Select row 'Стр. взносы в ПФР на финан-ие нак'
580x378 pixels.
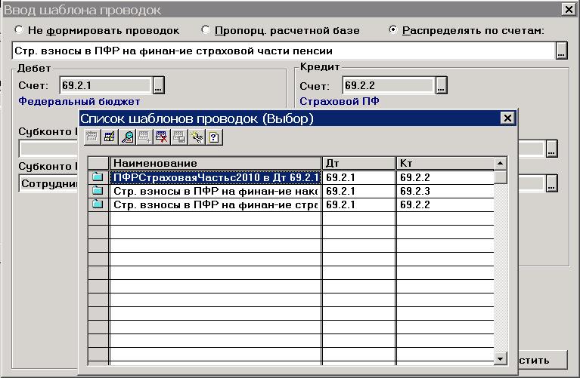pos(216,191)
